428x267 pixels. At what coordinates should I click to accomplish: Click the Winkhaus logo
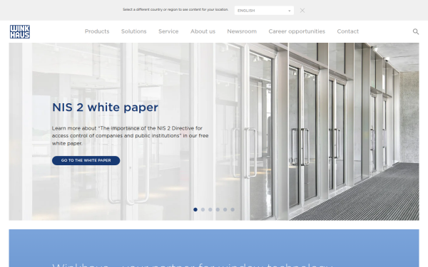tap(20, 31)
